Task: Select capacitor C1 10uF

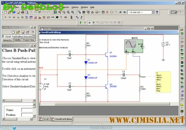Action: coord(70,55)
